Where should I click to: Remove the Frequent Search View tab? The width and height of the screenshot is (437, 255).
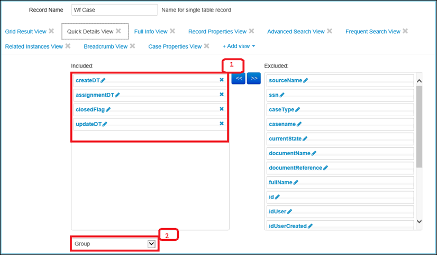pyautogui.click(x=405, y=31)
